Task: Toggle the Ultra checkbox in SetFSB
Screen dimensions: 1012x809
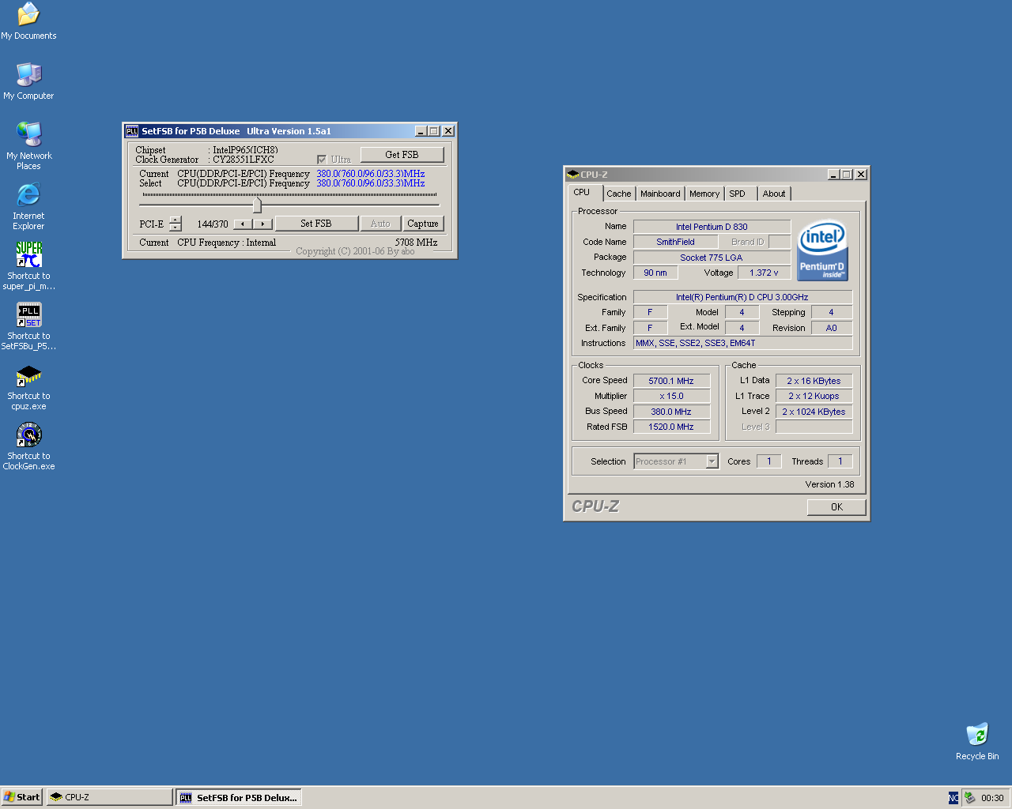Action: point(322,160)
